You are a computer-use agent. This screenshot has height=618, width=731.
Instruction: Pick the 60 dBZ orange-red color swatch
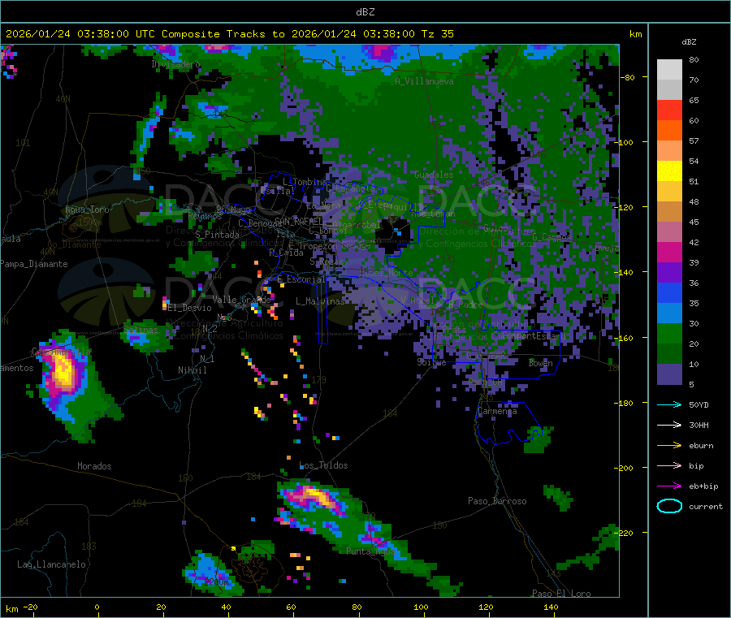click(x=669, y=131)
